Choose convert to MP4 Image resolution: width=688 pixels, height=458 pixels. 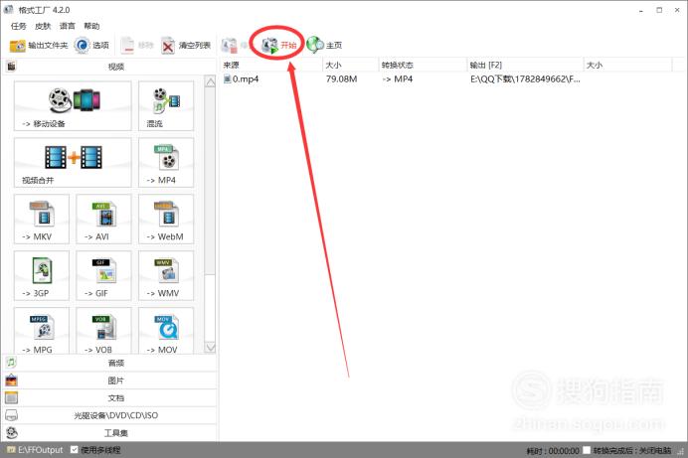pyautogui.click(x=166, y=162)
